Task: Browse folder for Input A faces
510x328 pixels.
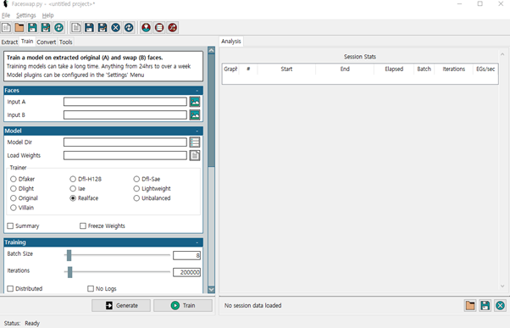Action: (x=195, y=102)
